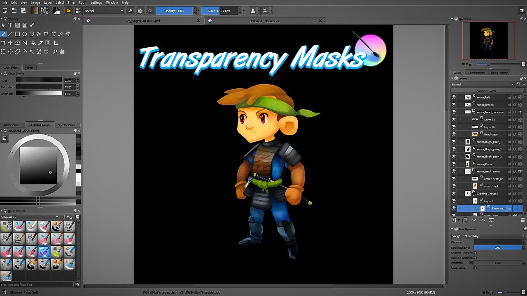Viewport: 527px width, 296px height.
Task: Click the horizontal mirror tool icon
Action: tap(253, 11)
